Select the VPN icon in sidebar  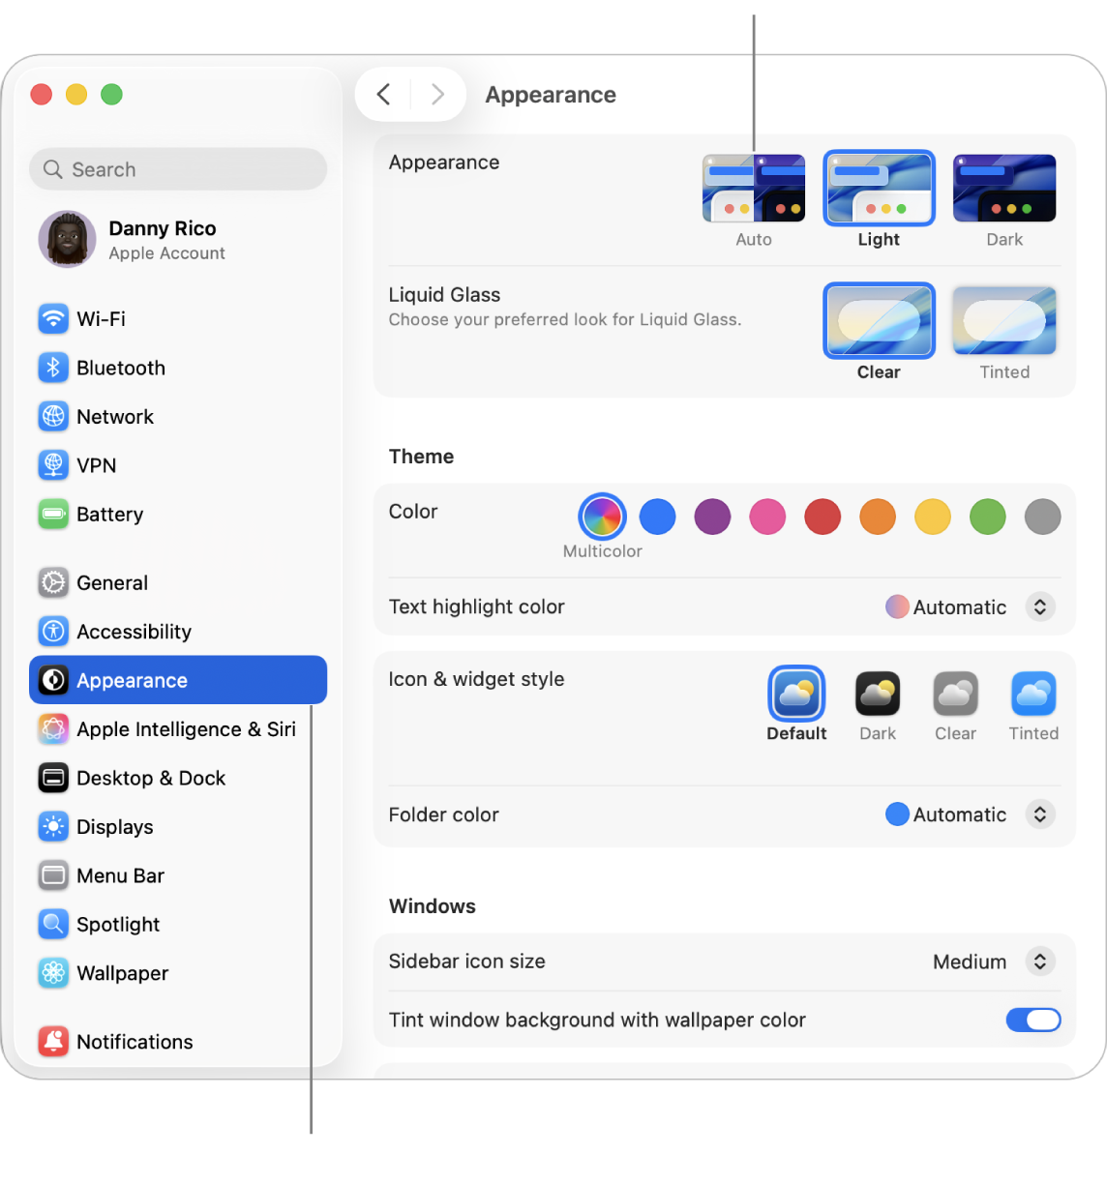[53, 465]
